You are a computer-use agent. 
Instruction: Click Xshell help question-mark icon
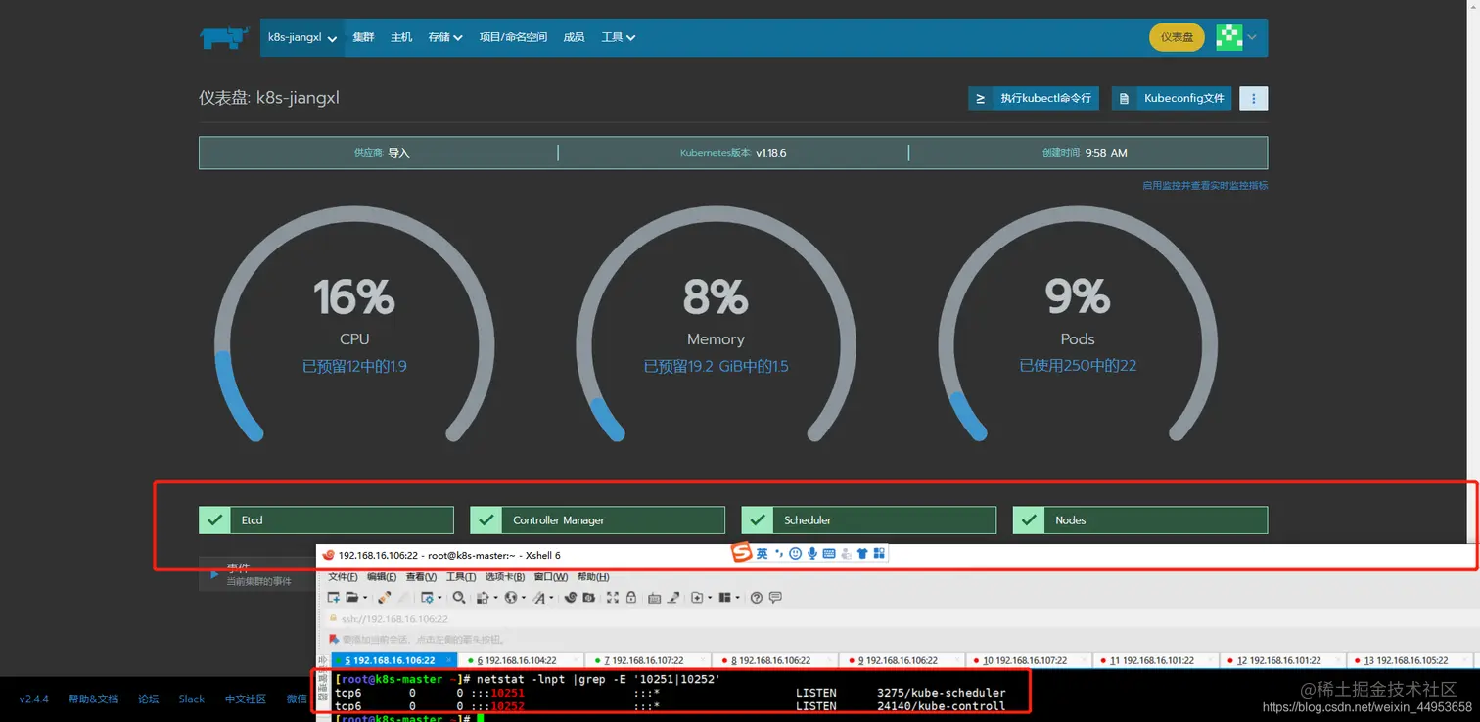tap(757, 597)
